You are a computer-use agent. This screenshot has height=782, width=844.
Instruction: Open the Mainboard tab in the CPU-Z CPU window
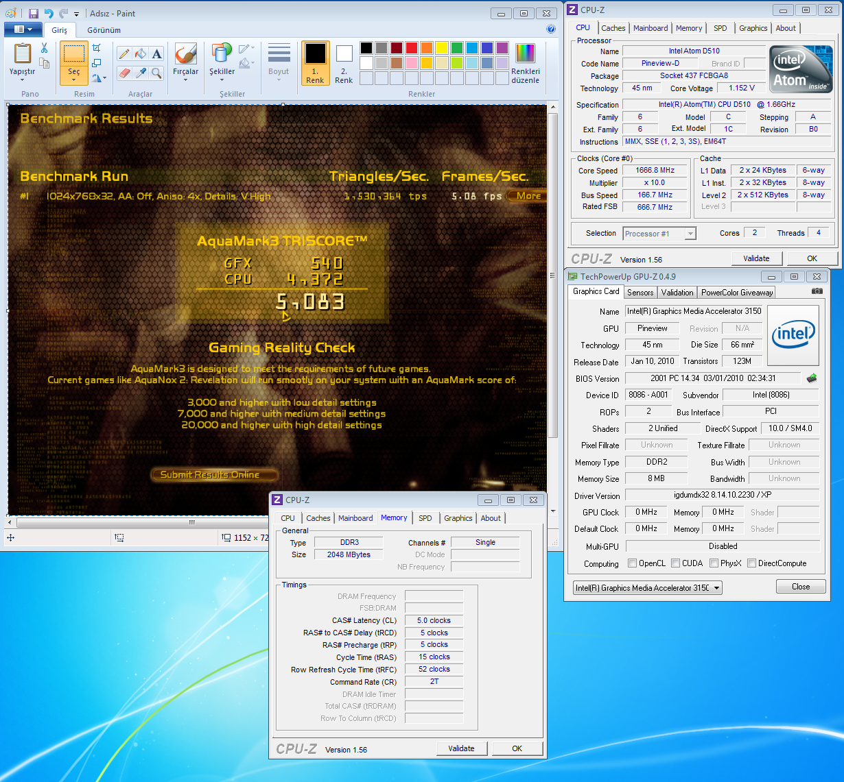point(650,28)
